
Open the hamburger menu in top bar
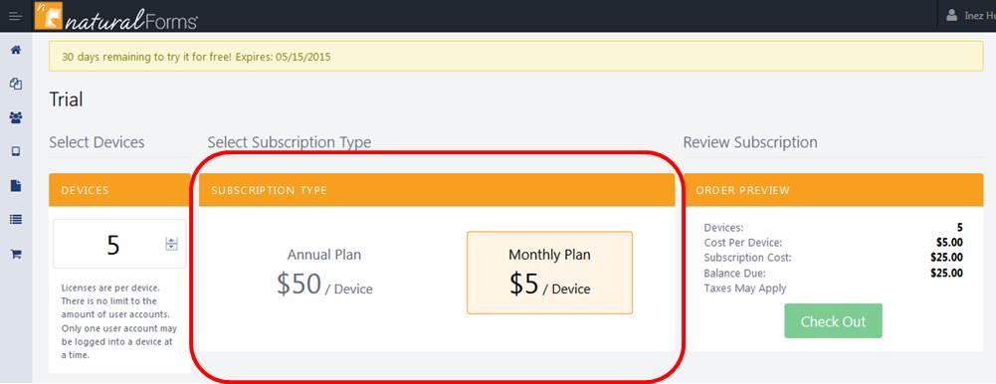[x=15, y=16]
